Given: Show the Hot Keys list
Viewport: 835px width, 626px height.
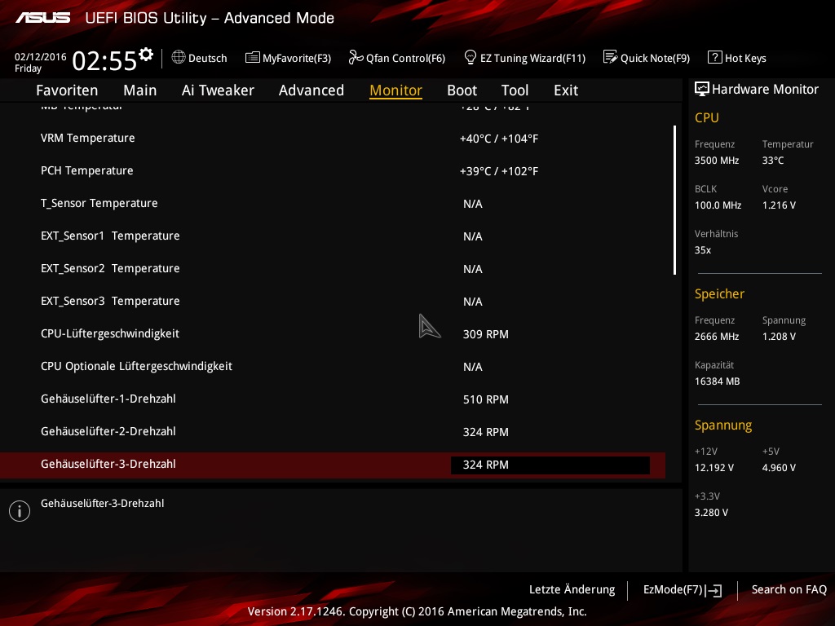Looking at the screenshot, I should click(737, 58).
